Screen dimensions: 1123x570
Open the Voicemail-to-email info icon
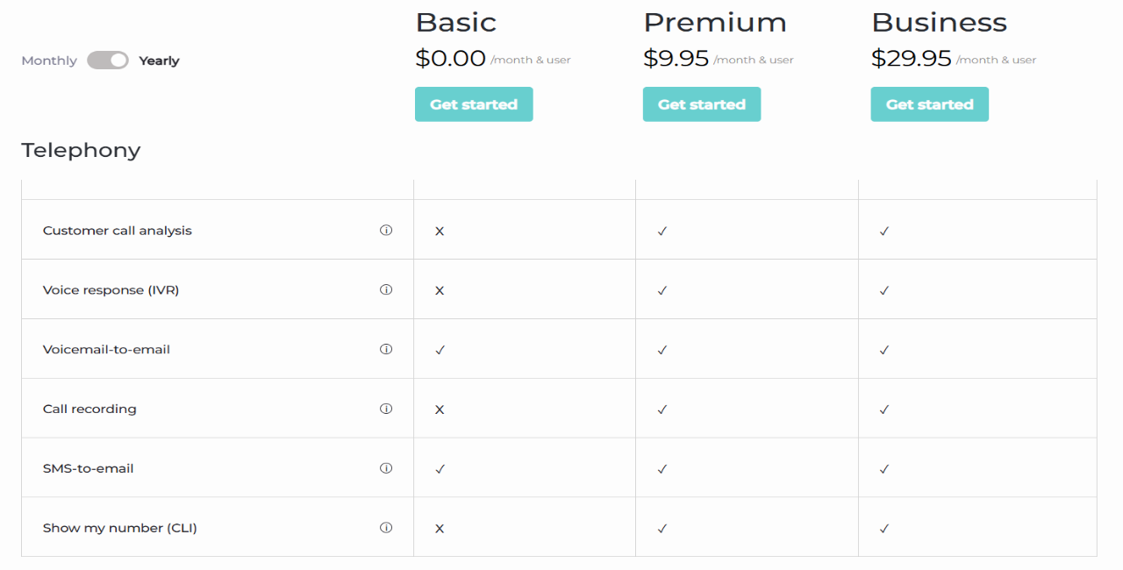[x=386, y=349]
